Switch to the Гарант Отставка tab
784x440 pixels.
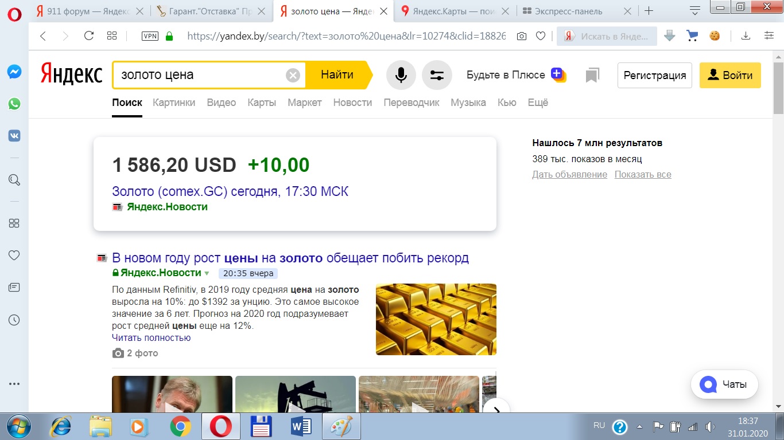(x=212, y=11)
